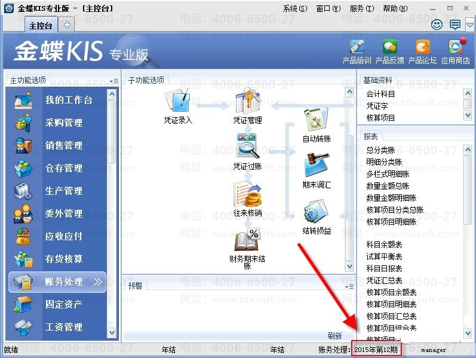
Task: Open 核算项目分类总账 report
Action: coord(395,210)
